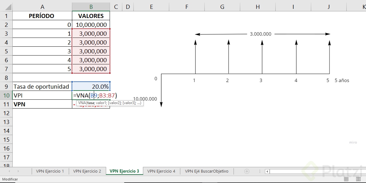Select column D header
366x183 pixels.
[128, 7]
